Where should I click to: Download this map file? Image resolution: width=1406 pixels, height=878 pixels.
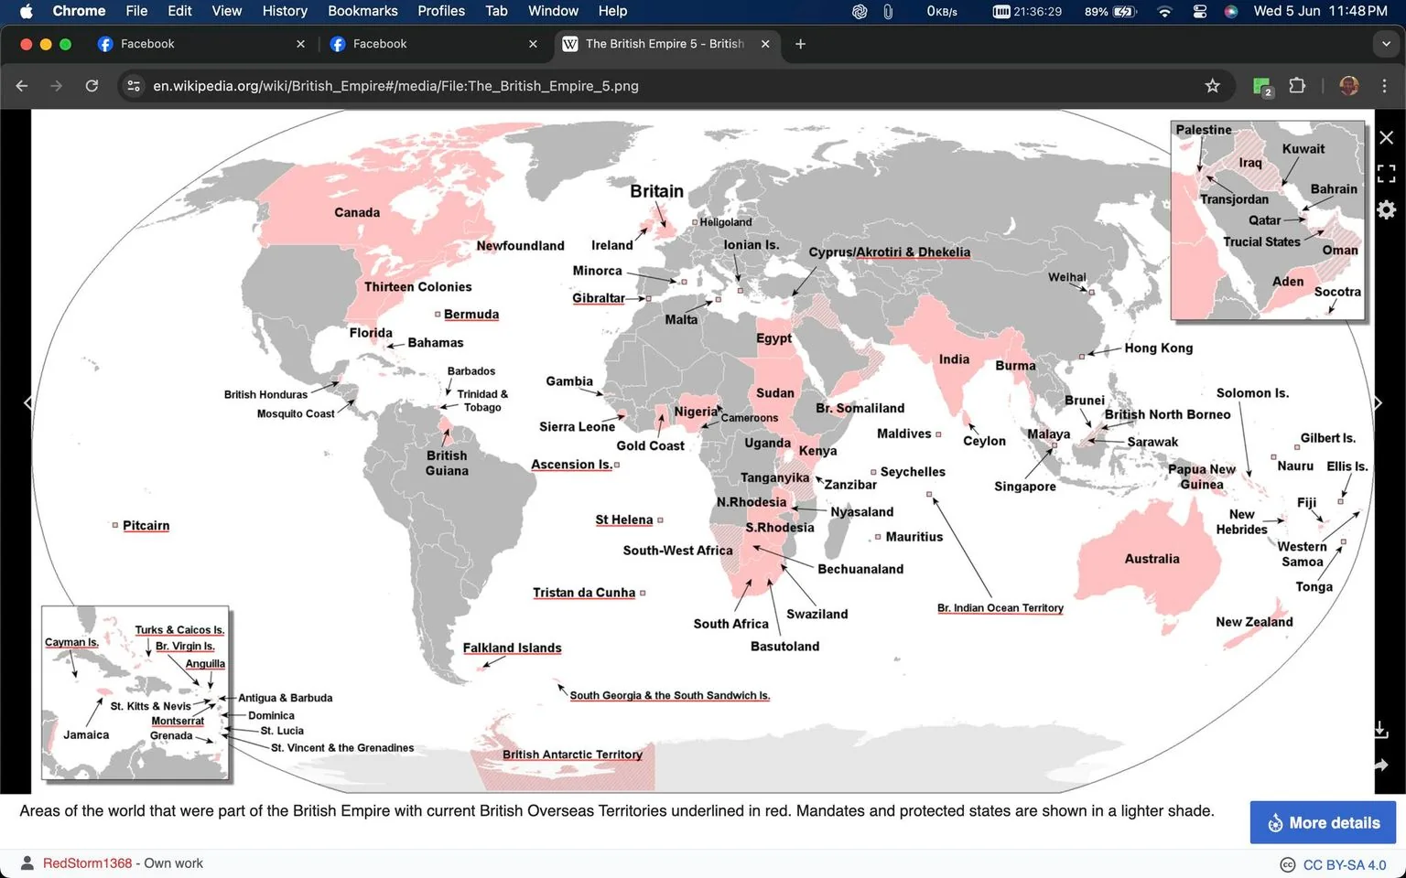[1381, 729]
